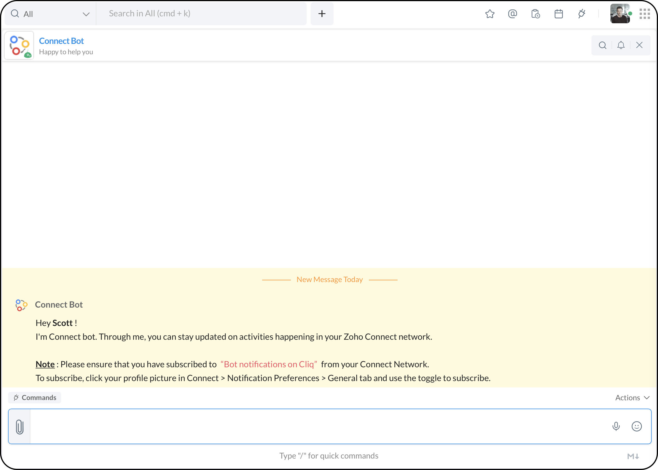Screen dimensions: 658x470
Task: Expand the Actions dropdown
Action: 632,398
